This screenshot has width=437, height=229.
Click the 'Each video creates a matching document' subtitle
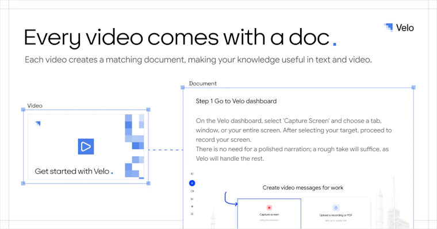click(x=198, y=60)
